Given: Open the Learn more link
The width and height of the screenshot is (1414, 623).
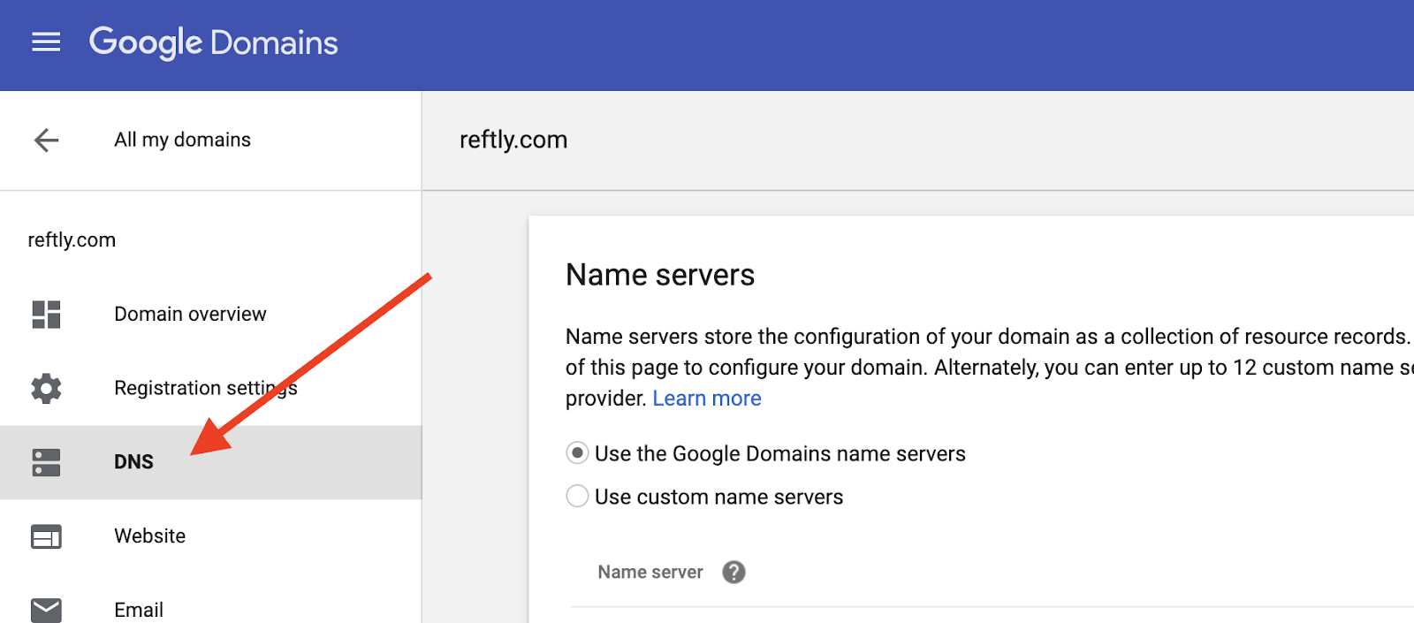Looking at the screenshot, I should [707, 399].
